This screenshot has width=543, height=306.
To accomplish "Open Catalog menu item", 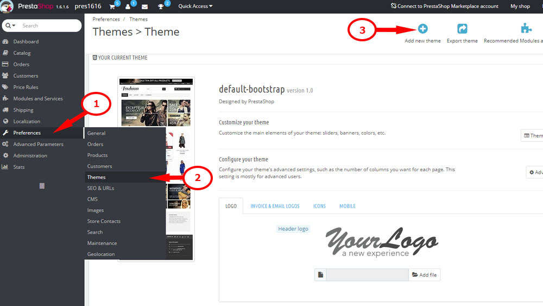I will tap(22, 53).
